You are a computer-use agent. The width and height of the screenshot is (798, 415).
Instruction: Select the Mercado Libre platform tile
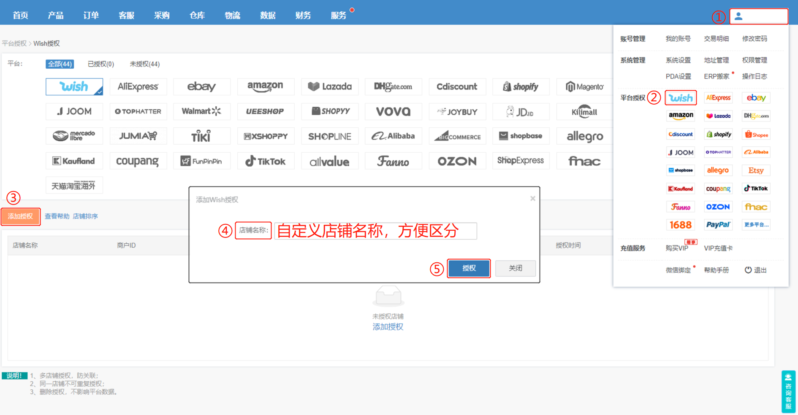(x=74, y=136)
